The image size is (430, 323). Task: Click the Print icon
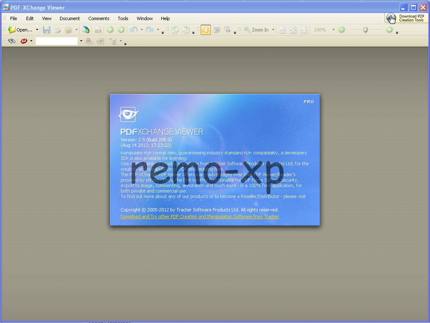point(57,30)
